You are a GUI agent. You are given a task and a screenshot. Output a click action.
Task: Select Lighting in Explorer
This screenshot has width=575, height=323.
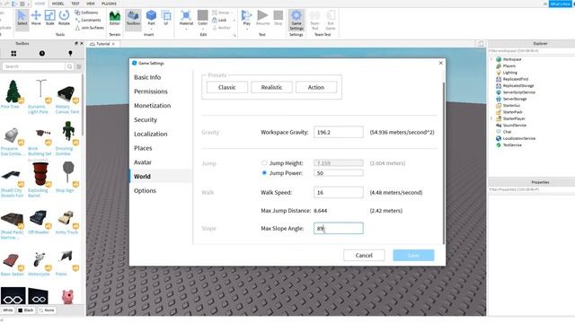[509, 73]
